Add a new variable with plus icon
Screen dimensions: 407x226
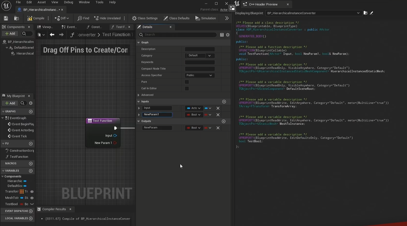coord(31,171)
